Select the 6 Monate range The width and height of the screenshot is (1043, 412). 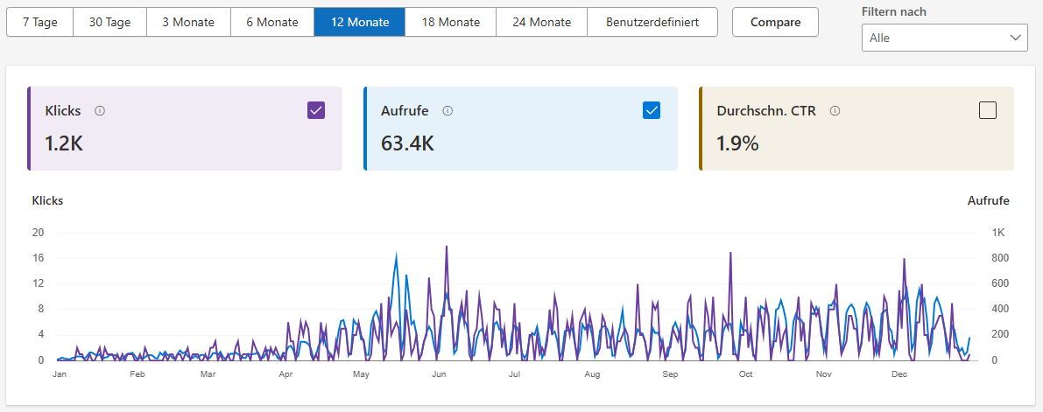[272, 22]
